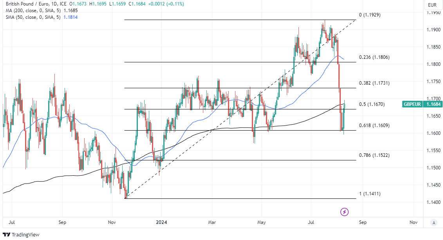
Task: Click the 0 (1.1929) top Fibonacci label
Action: [370, 15]
